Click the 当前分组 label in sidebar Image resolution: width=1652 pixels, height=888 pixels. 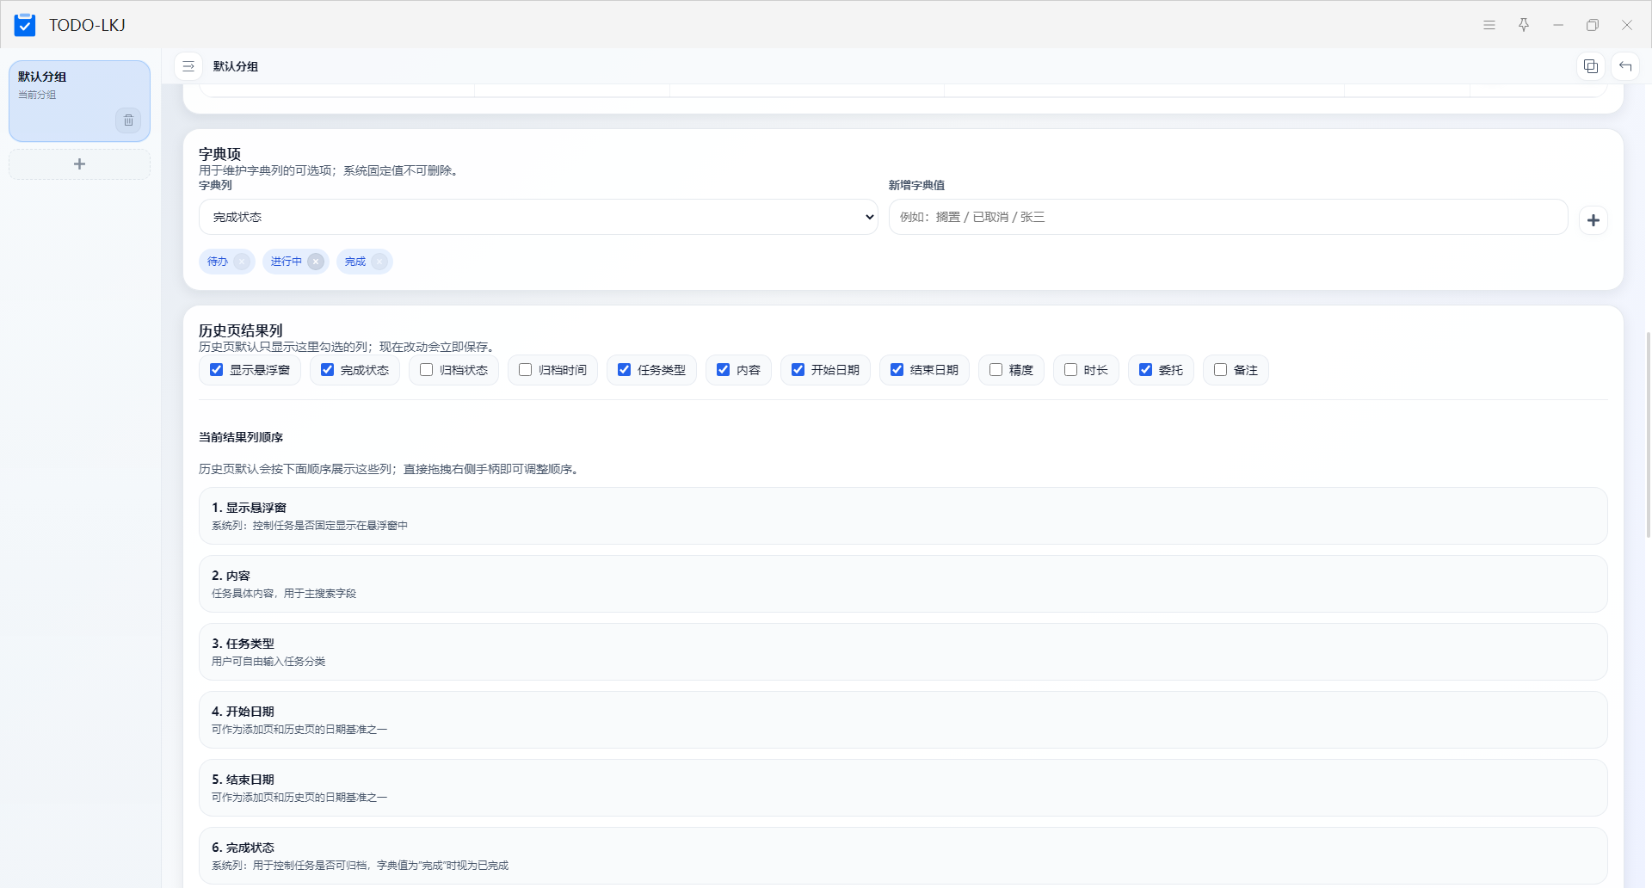[x=37, y=95]
